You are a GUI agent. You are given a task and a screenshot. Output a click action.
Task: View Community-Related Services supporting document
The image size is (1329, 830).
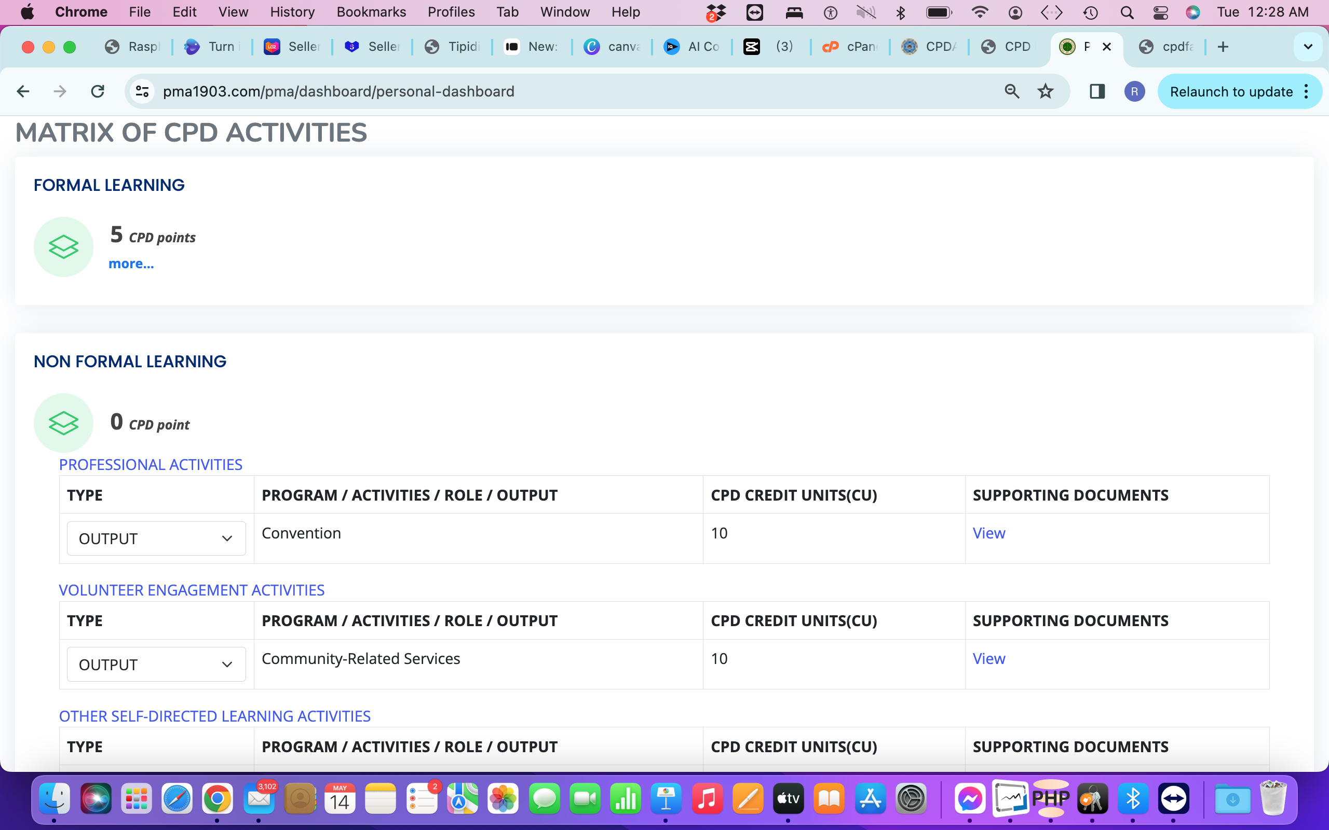pyautogui.click(x=988, y=659)
